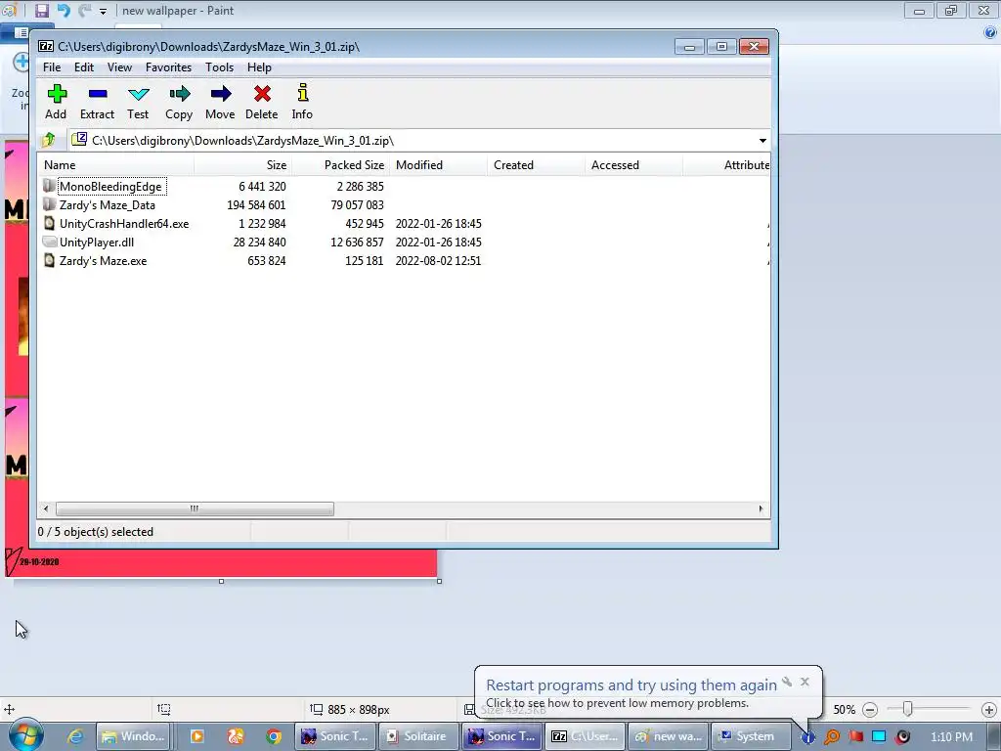
Task: Open Google Chrome from the taskbar
Action: 274,736
